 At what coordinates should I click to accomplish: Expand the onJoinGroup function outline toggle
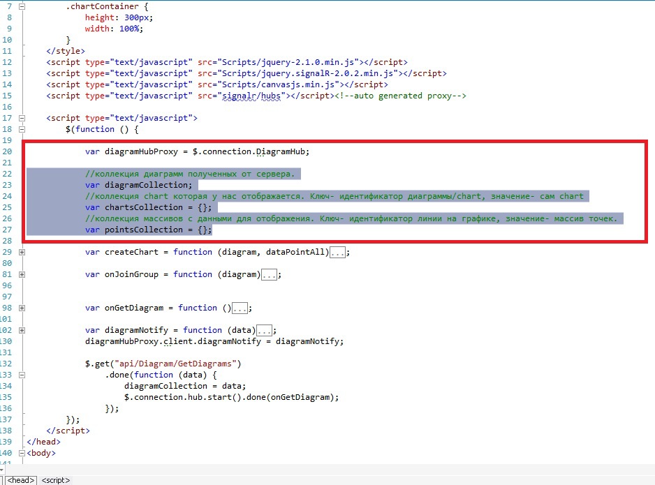coord(22,275)
